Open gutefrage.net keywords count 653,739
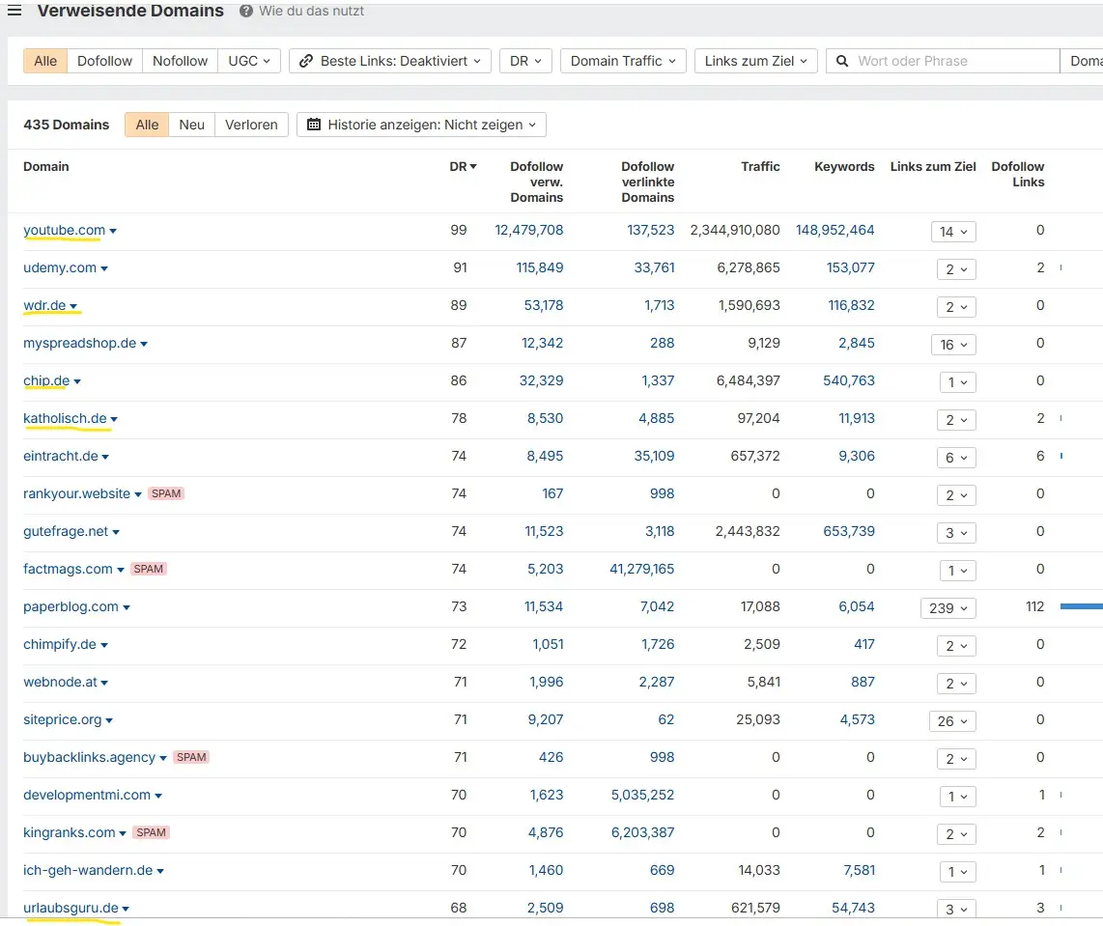Image resolution: width=1103 pixels, height=926 pixels. (x=849, y=531)
